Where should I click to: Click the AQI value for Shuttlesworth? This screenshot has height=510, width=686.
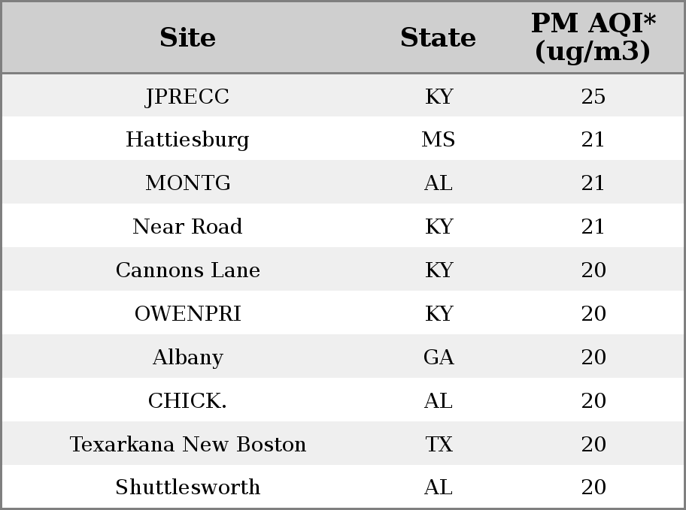593,487
